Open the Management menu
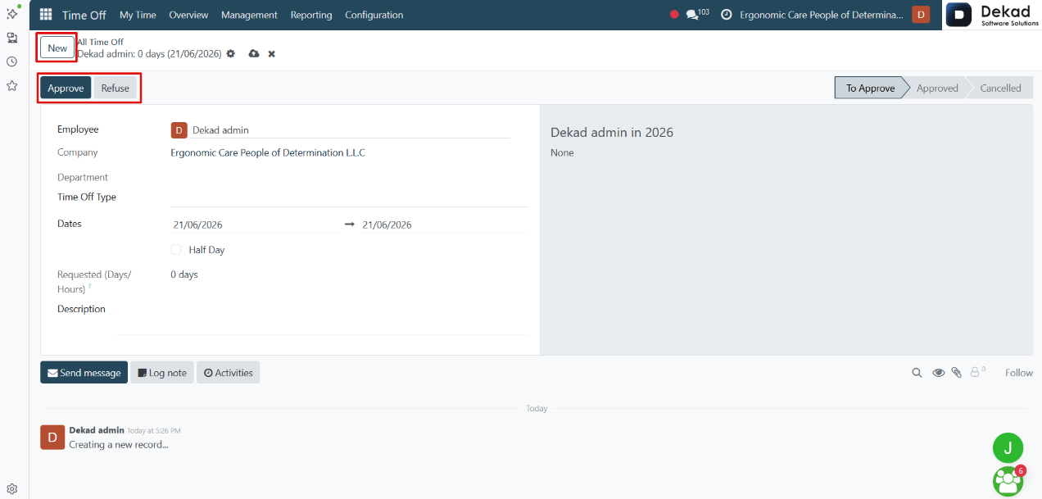1042x499 pixels. [249, 15]
